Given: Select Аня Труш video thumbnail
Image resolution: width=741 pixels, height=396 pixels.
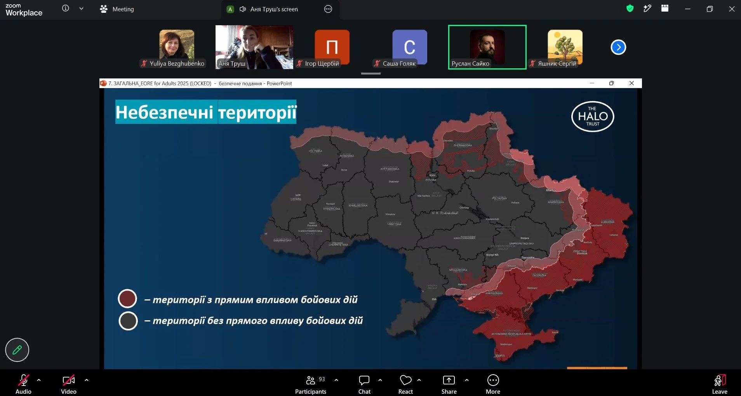Looking at the screenshot, I should click(x=254, y=47).
